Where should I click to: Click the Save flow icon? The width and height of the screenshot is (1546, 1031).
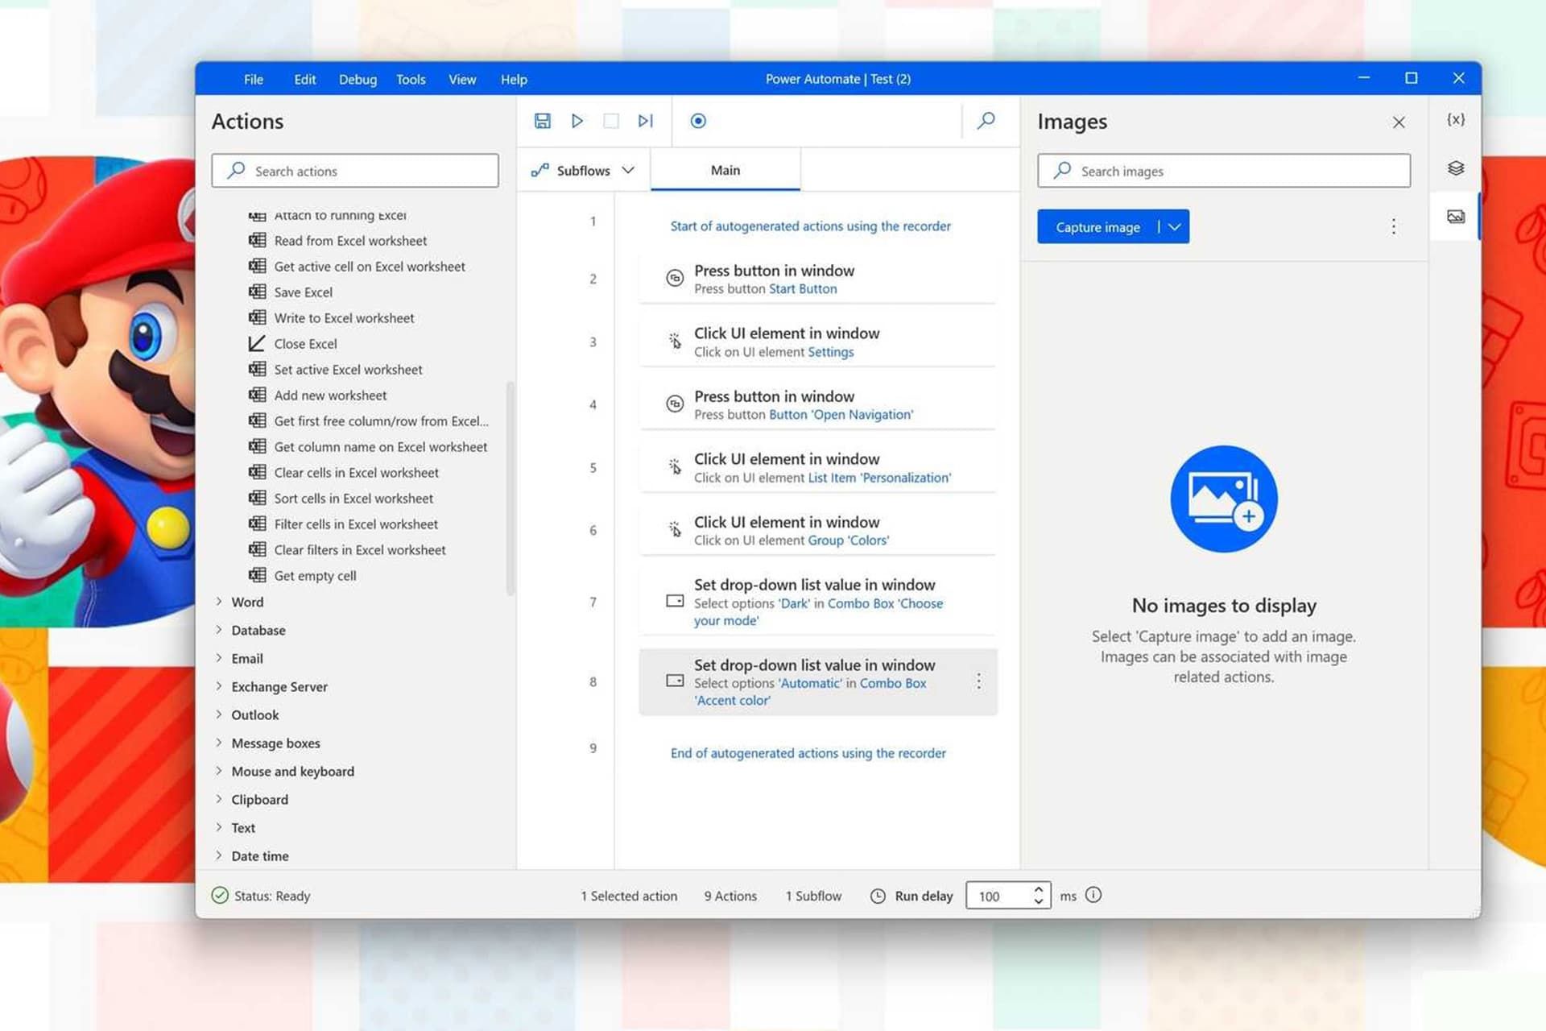click(542, 120)
